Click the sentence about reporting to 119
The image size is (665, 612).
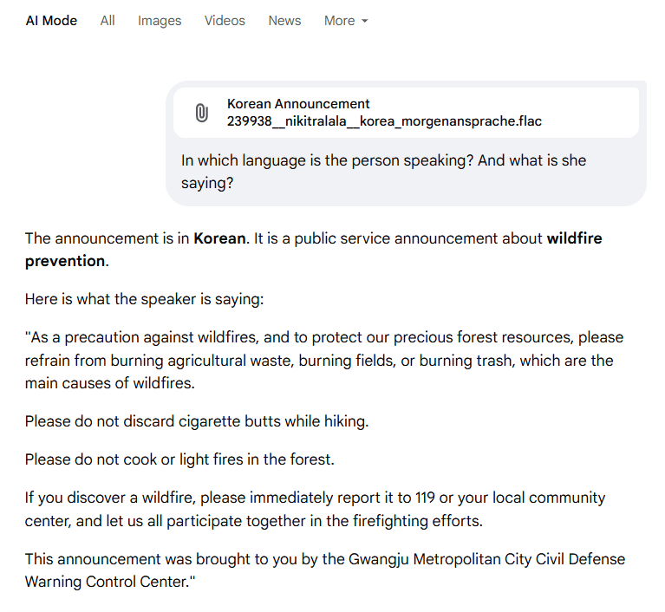click(x=315, y=509)
